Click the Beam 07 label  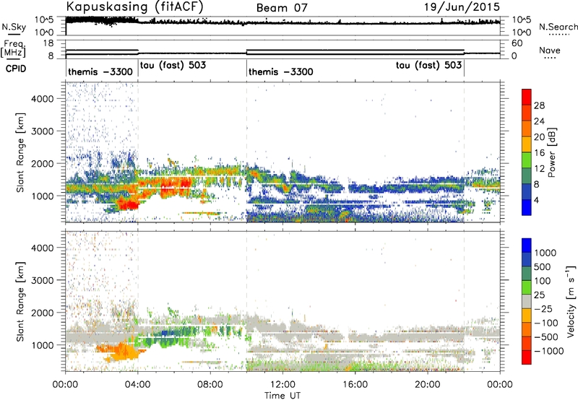coord(282,8)
